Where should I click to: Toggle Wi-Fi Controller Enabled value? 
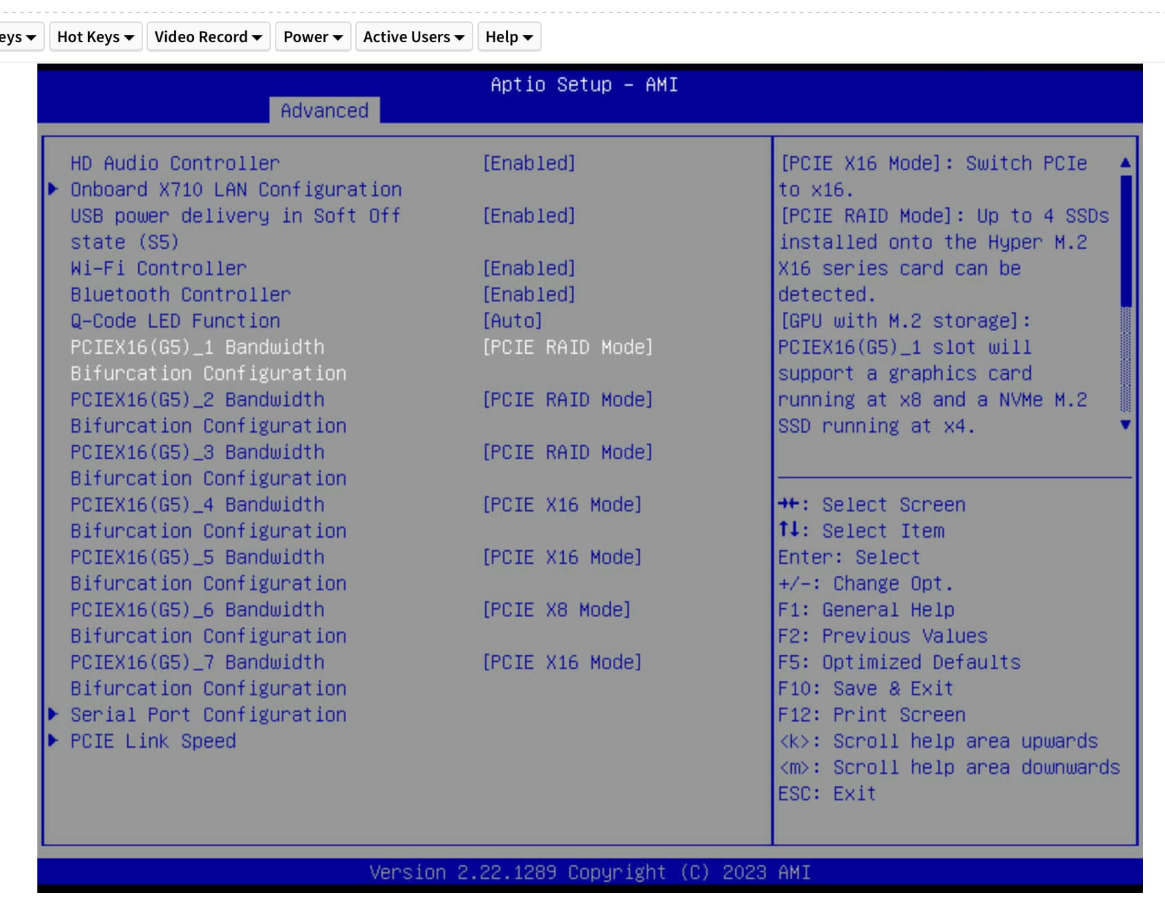pos(529,268)
